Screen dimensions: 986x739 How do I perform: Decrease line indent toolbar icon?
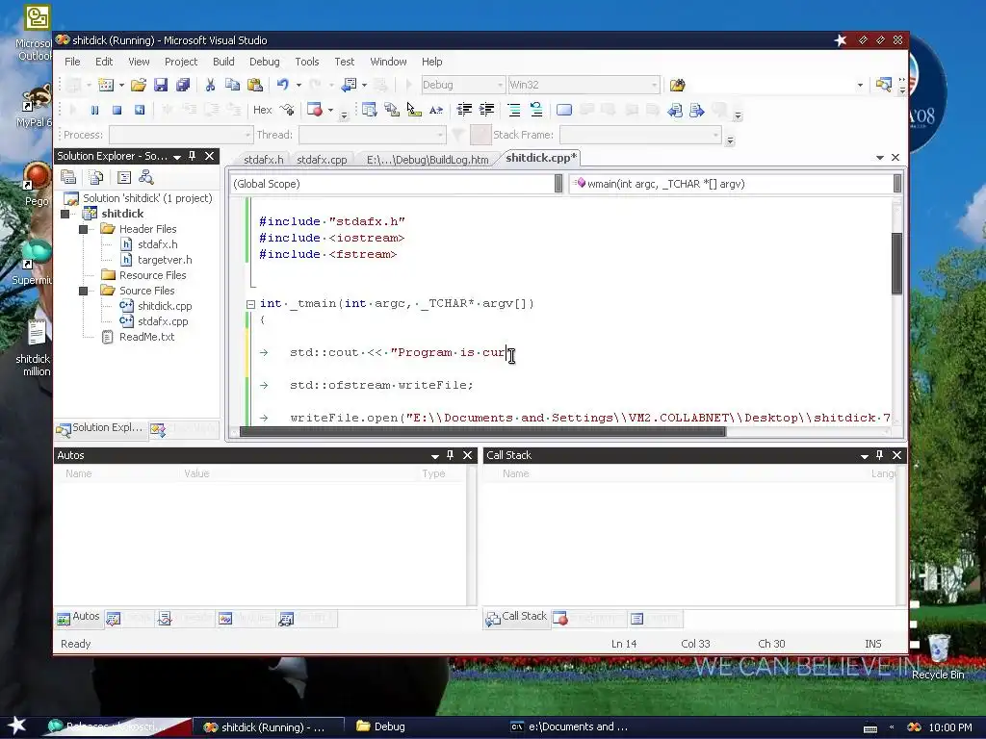tap(464, 110)
